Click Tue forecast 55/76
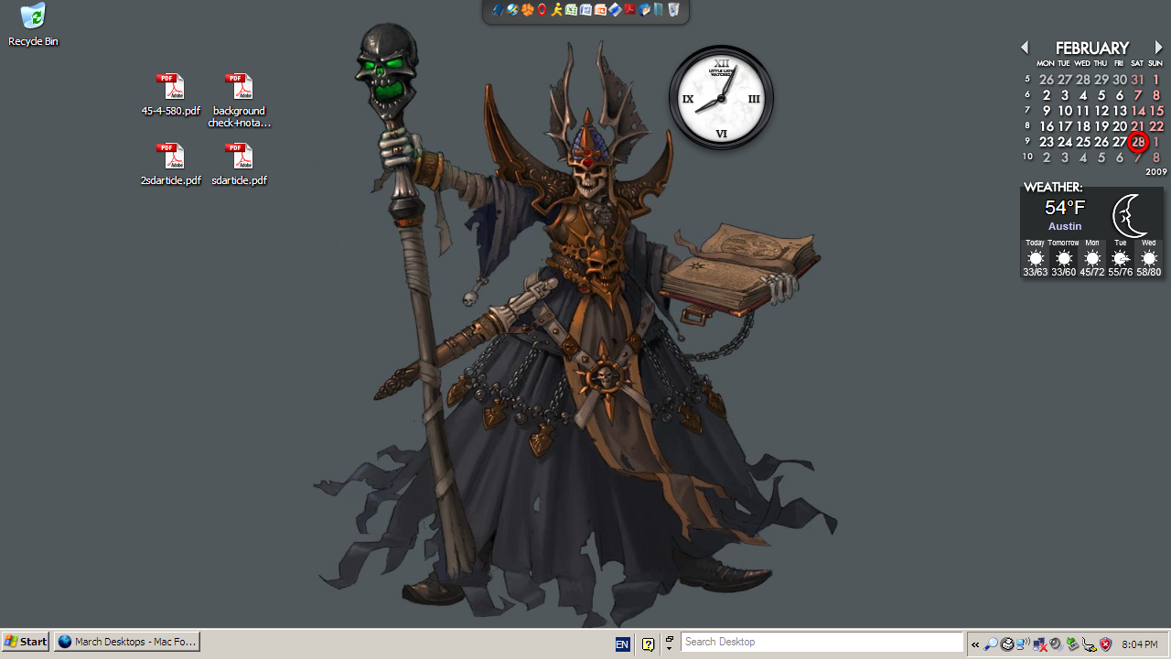 1121,258
